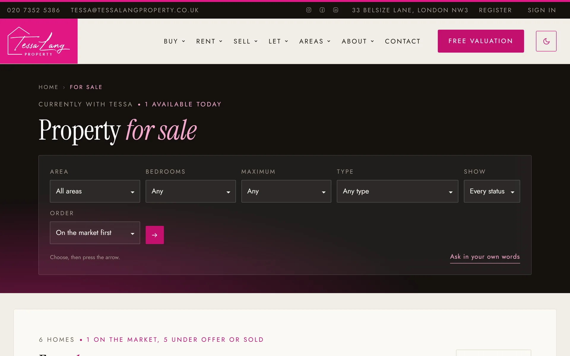Open the On the market first dropdown

point(95,233)
